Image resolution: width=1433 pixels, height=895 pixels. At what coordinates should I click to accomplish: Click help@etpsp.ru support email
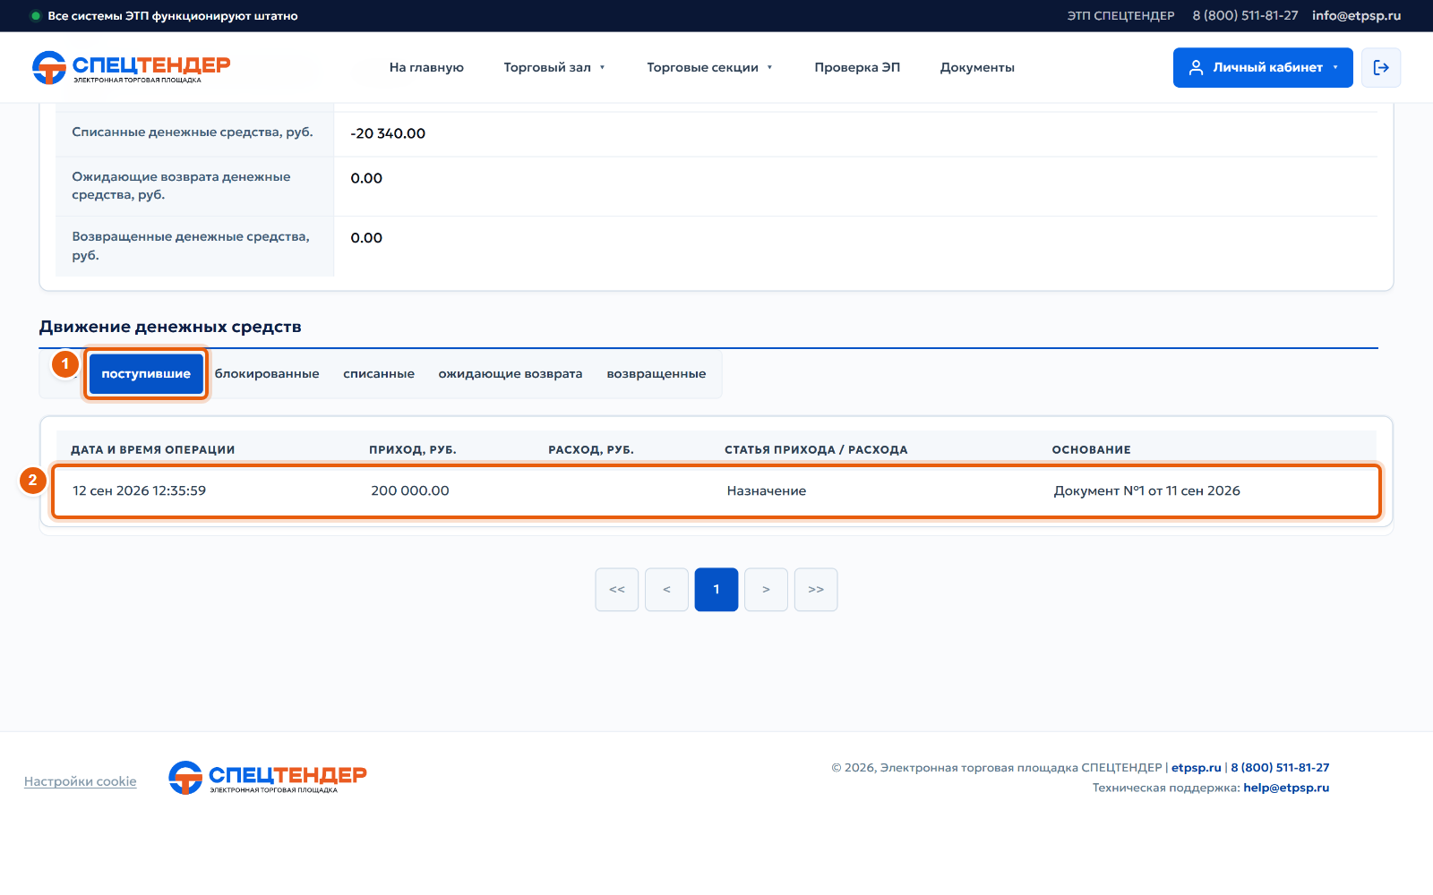coord(1286,788)
